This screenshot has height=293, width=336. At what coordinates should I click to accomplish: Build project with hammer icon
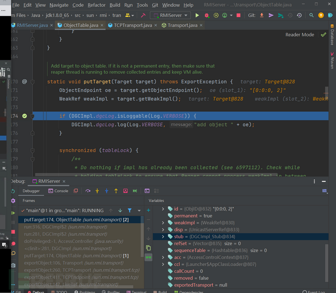(x=143, y=15)
